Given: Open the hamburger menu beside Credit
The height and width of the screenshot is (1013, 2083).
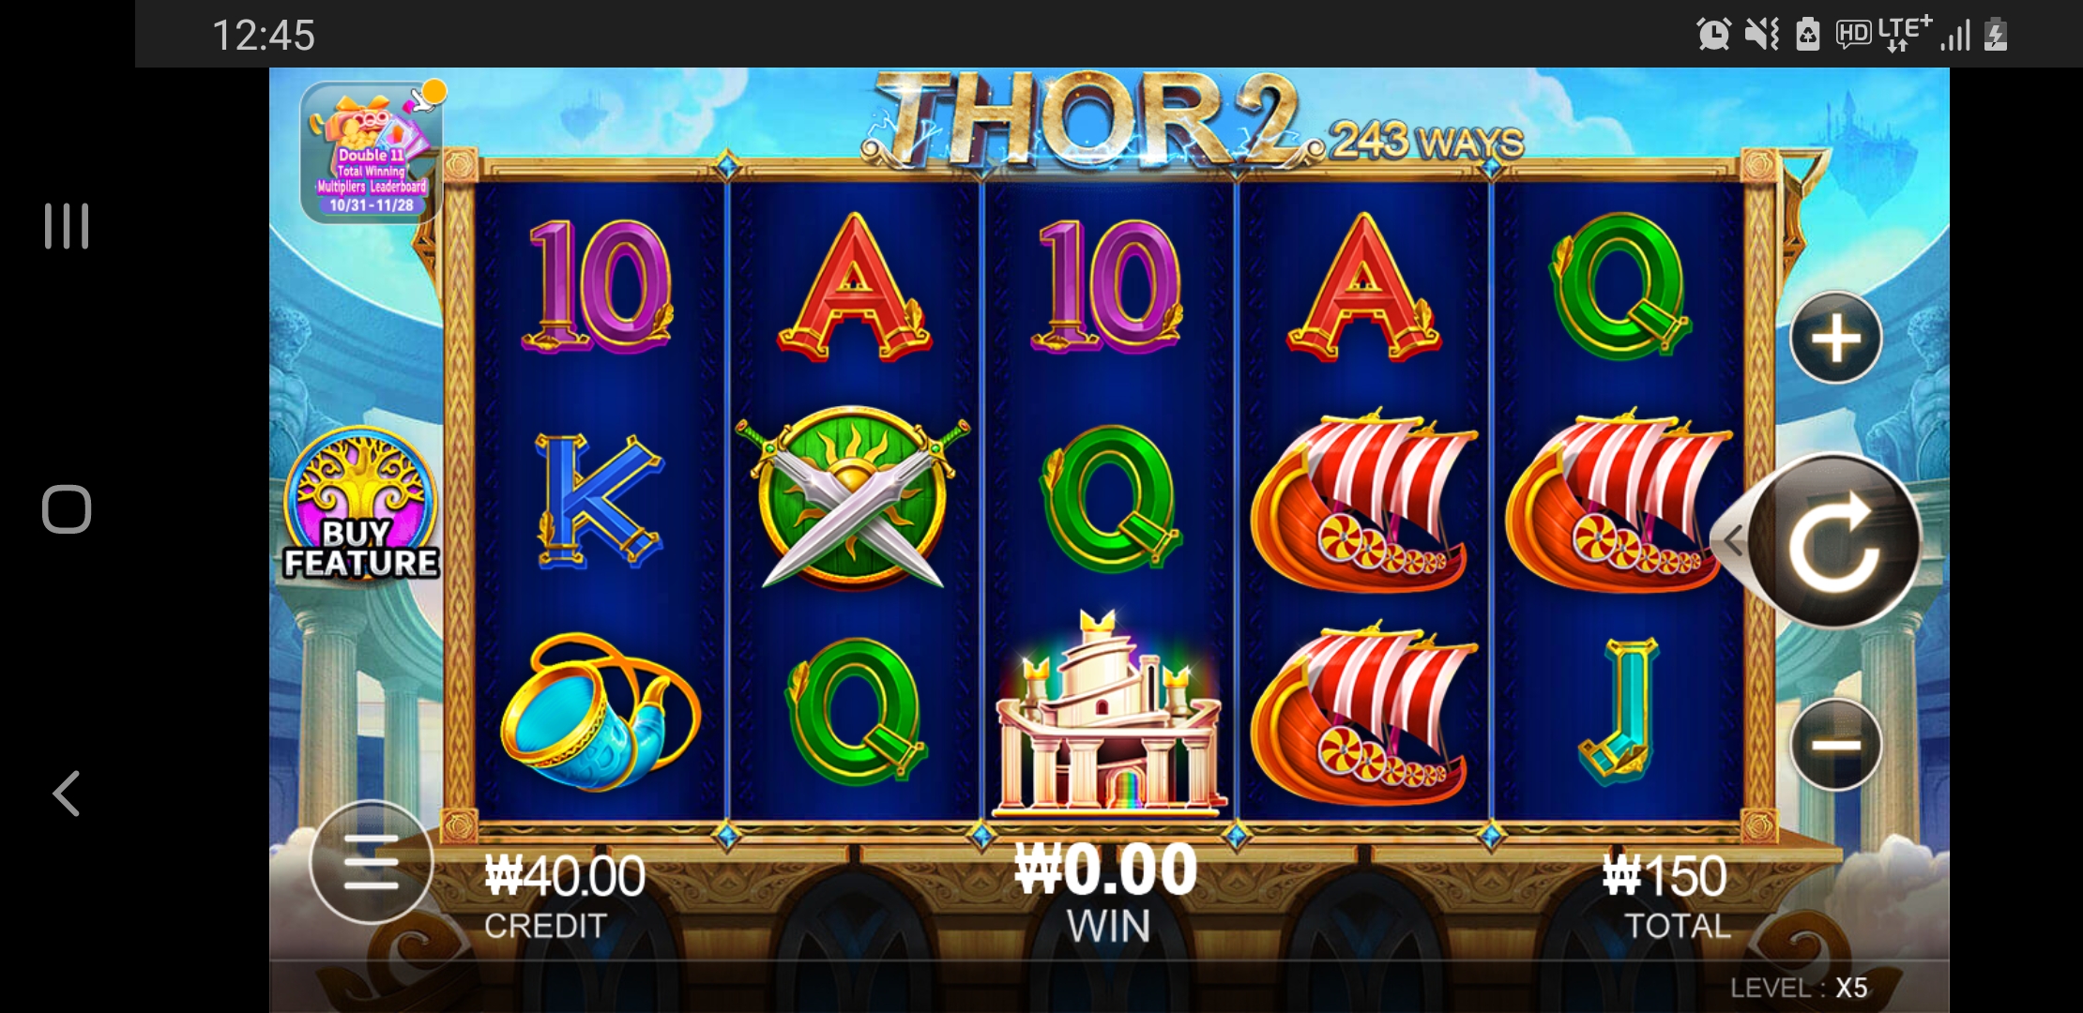Looking at the screenshot, I should [372, 862].
